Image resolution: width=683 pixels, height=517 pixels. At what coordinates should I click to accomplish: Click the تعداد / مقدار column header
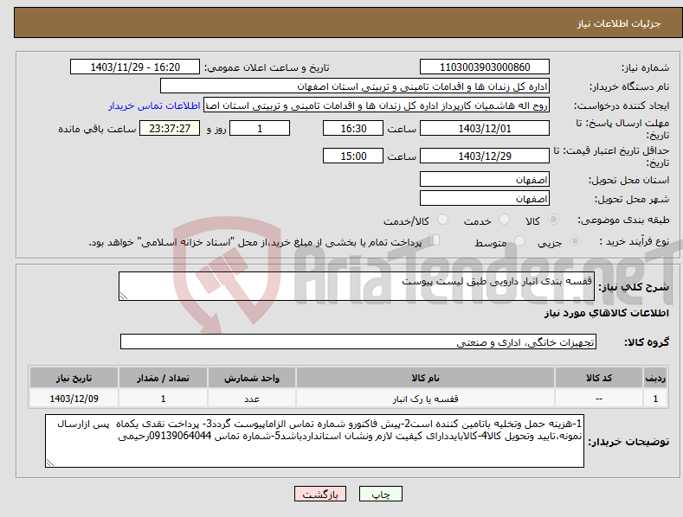(x=163, y=378)
